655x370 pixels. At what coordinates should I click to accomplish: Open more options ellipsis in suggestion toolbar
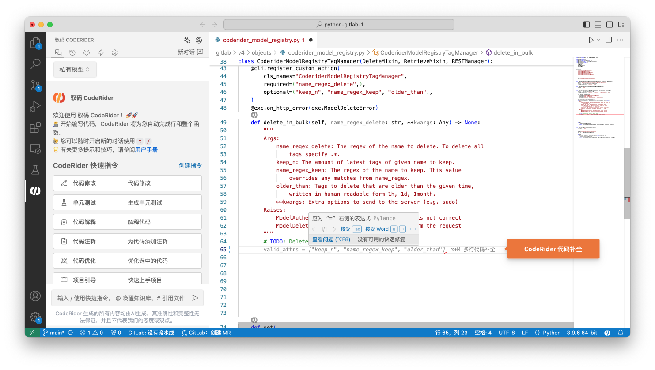pos(413,229)
